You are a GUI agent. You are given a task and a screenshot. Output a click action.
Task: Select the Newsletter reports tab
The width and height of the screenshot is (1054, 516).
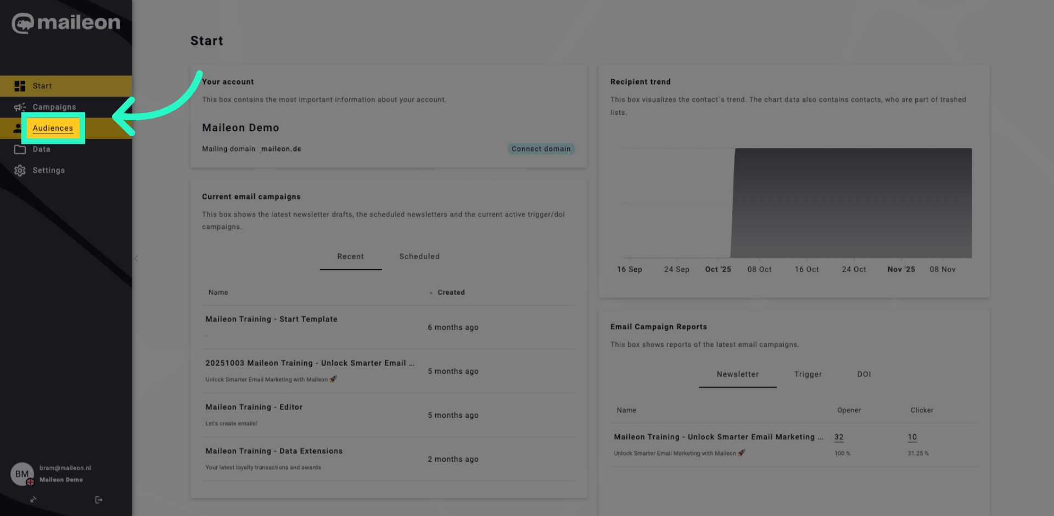(738, 374)
